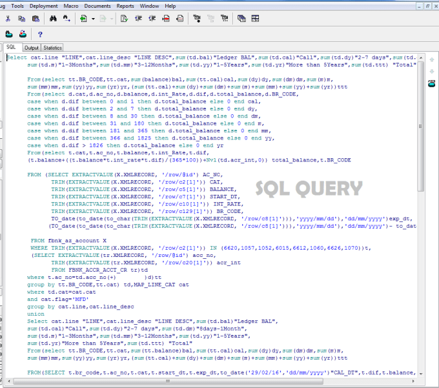Minimize the child SQL window
The image size is (439, 388).
coord(419,6)
